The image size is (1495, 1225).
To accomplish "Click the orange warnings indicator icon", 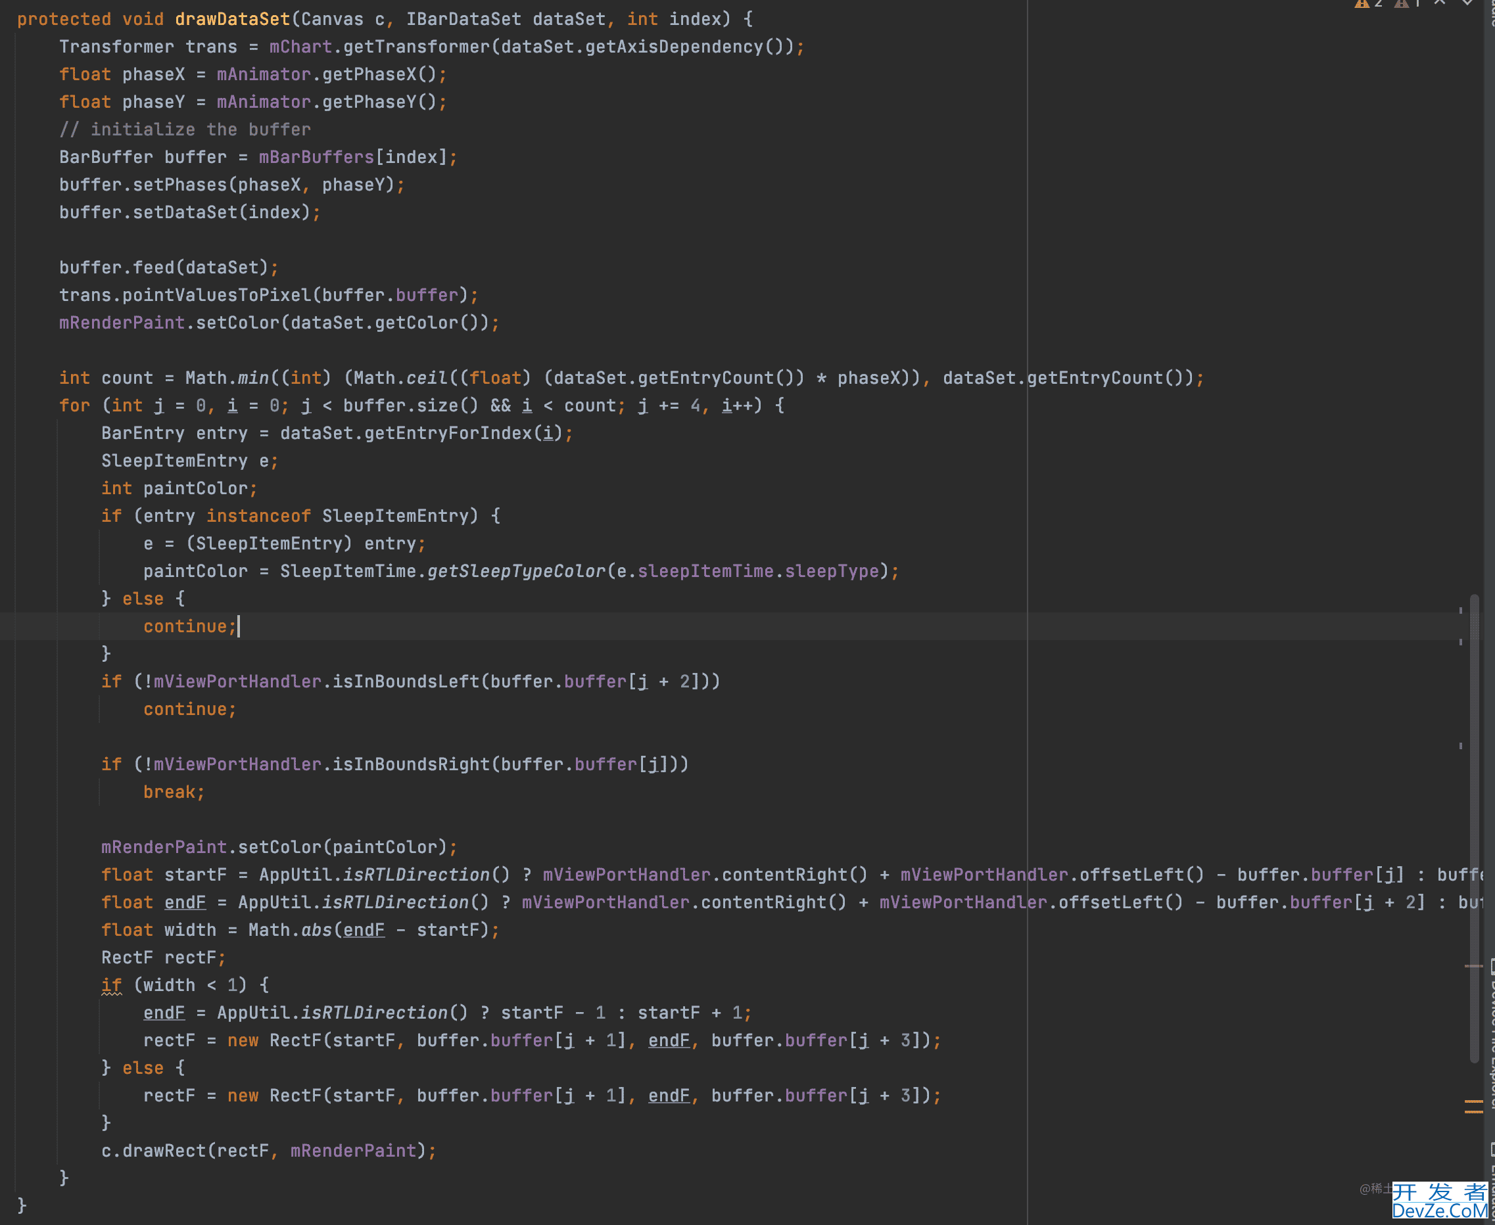I will pyautogui.click(x=1362, y=3).
